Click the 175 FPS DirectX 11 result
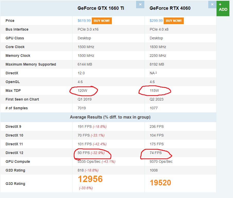The image size is (233, 198). (x=157, y=144)
